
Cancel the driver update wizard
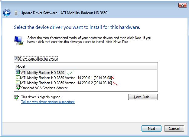click(x=174, y=129)
